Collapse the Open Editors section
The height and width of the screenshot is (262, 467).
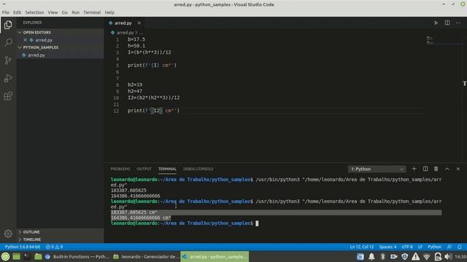[x=60, y=32]
